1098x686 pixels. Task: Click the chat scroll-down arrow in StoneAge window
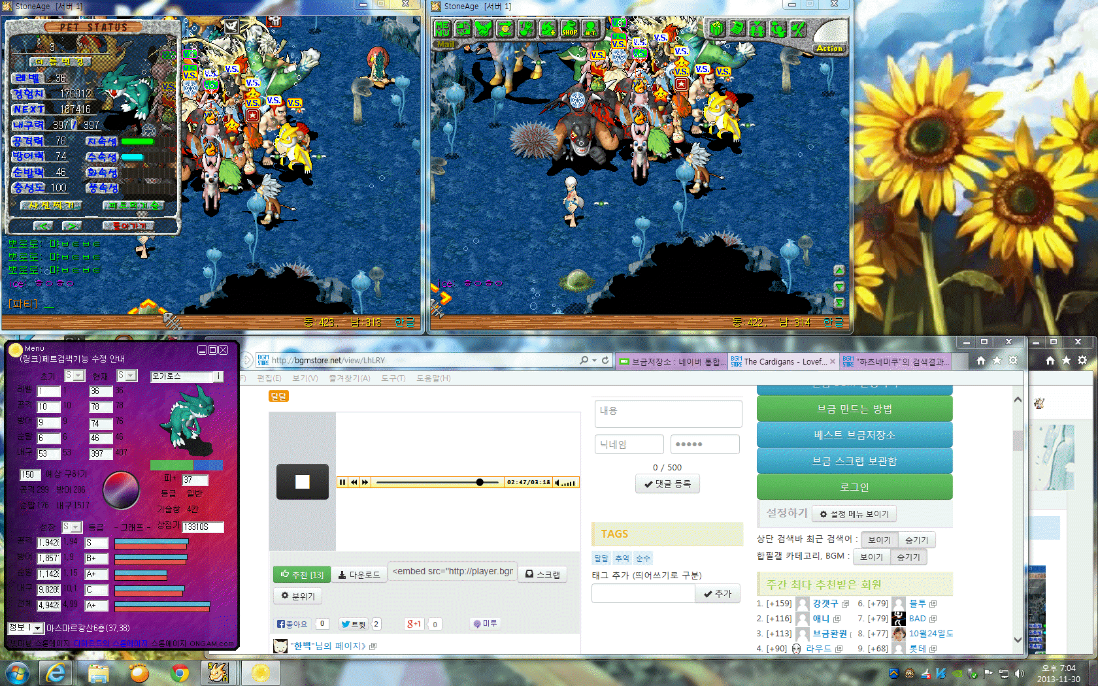(839, 286)
